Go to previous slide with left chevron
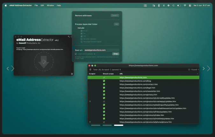The width and height of the screenshot is (215, 137). [x=8, y=68]
